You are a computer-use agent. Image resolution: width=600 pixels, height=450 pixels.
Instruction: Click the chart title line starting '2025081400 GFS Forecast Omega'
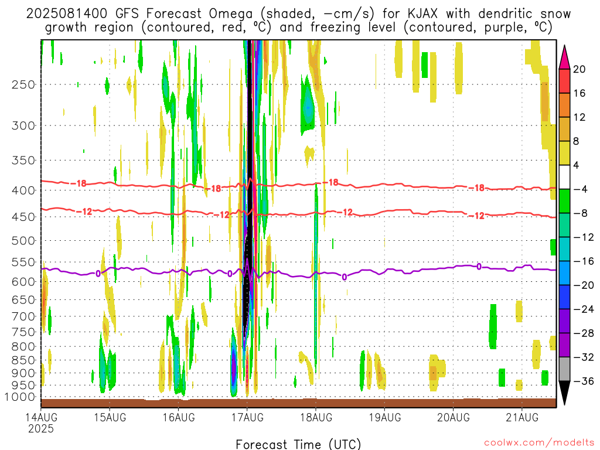(298, 14)
